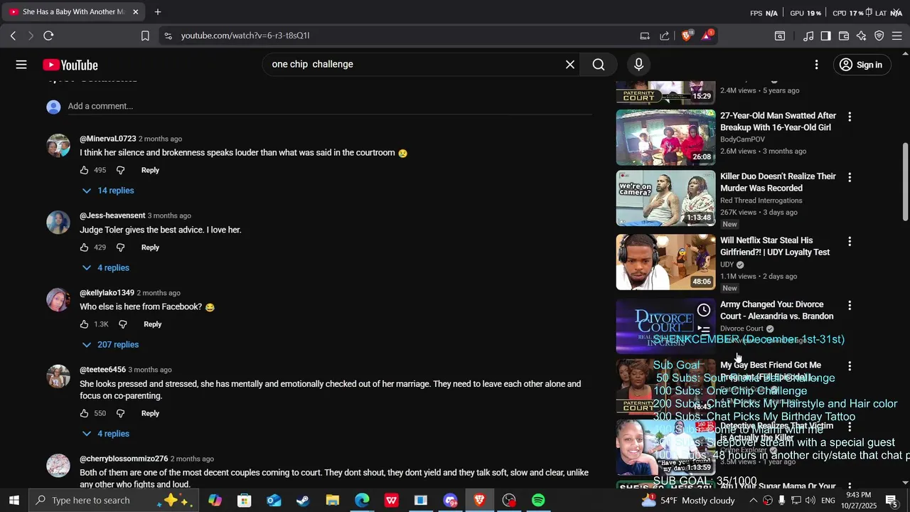Play the 27-Year-Old Man Swatted thumbnail
The width and height of the screenshot is (910, 512).
coord(665,137)
